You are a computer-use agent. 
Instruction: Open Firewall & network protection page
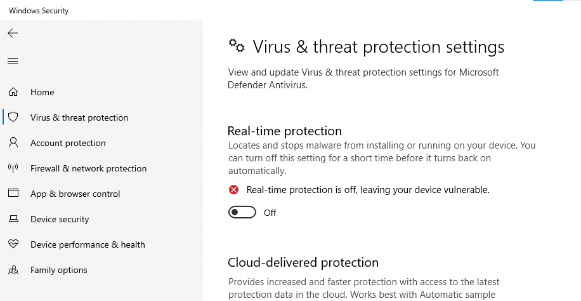point(88,168)
